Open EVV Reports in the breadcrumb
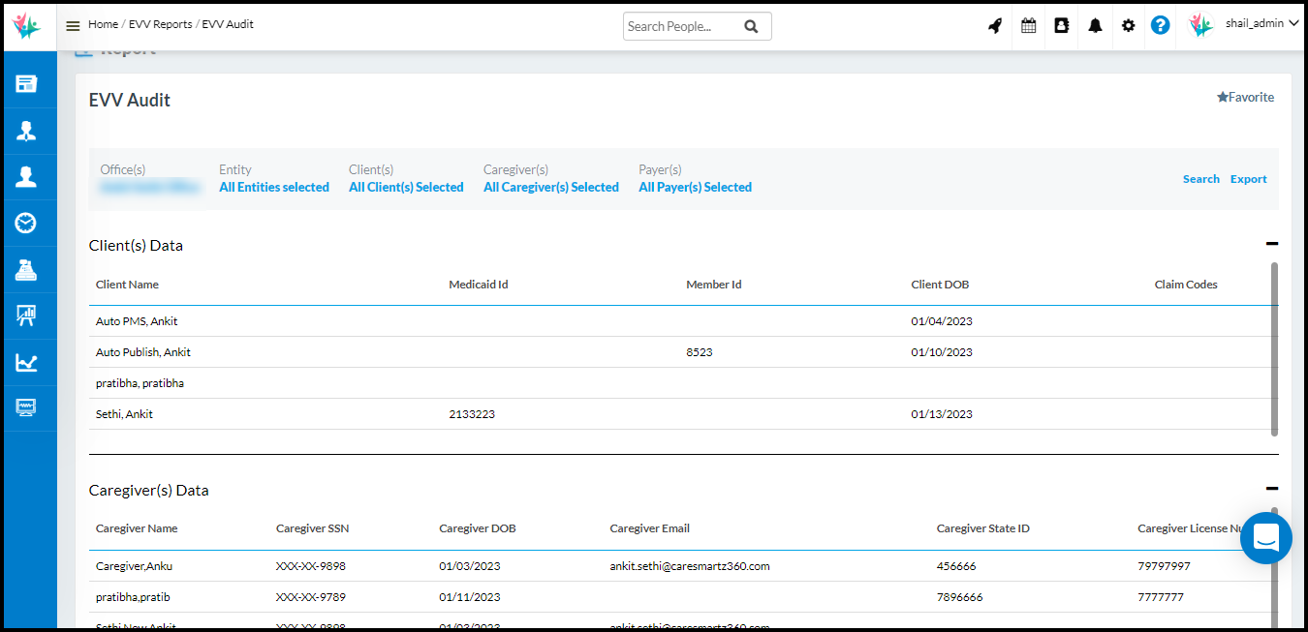1308x632 pixels. point(160,24)
